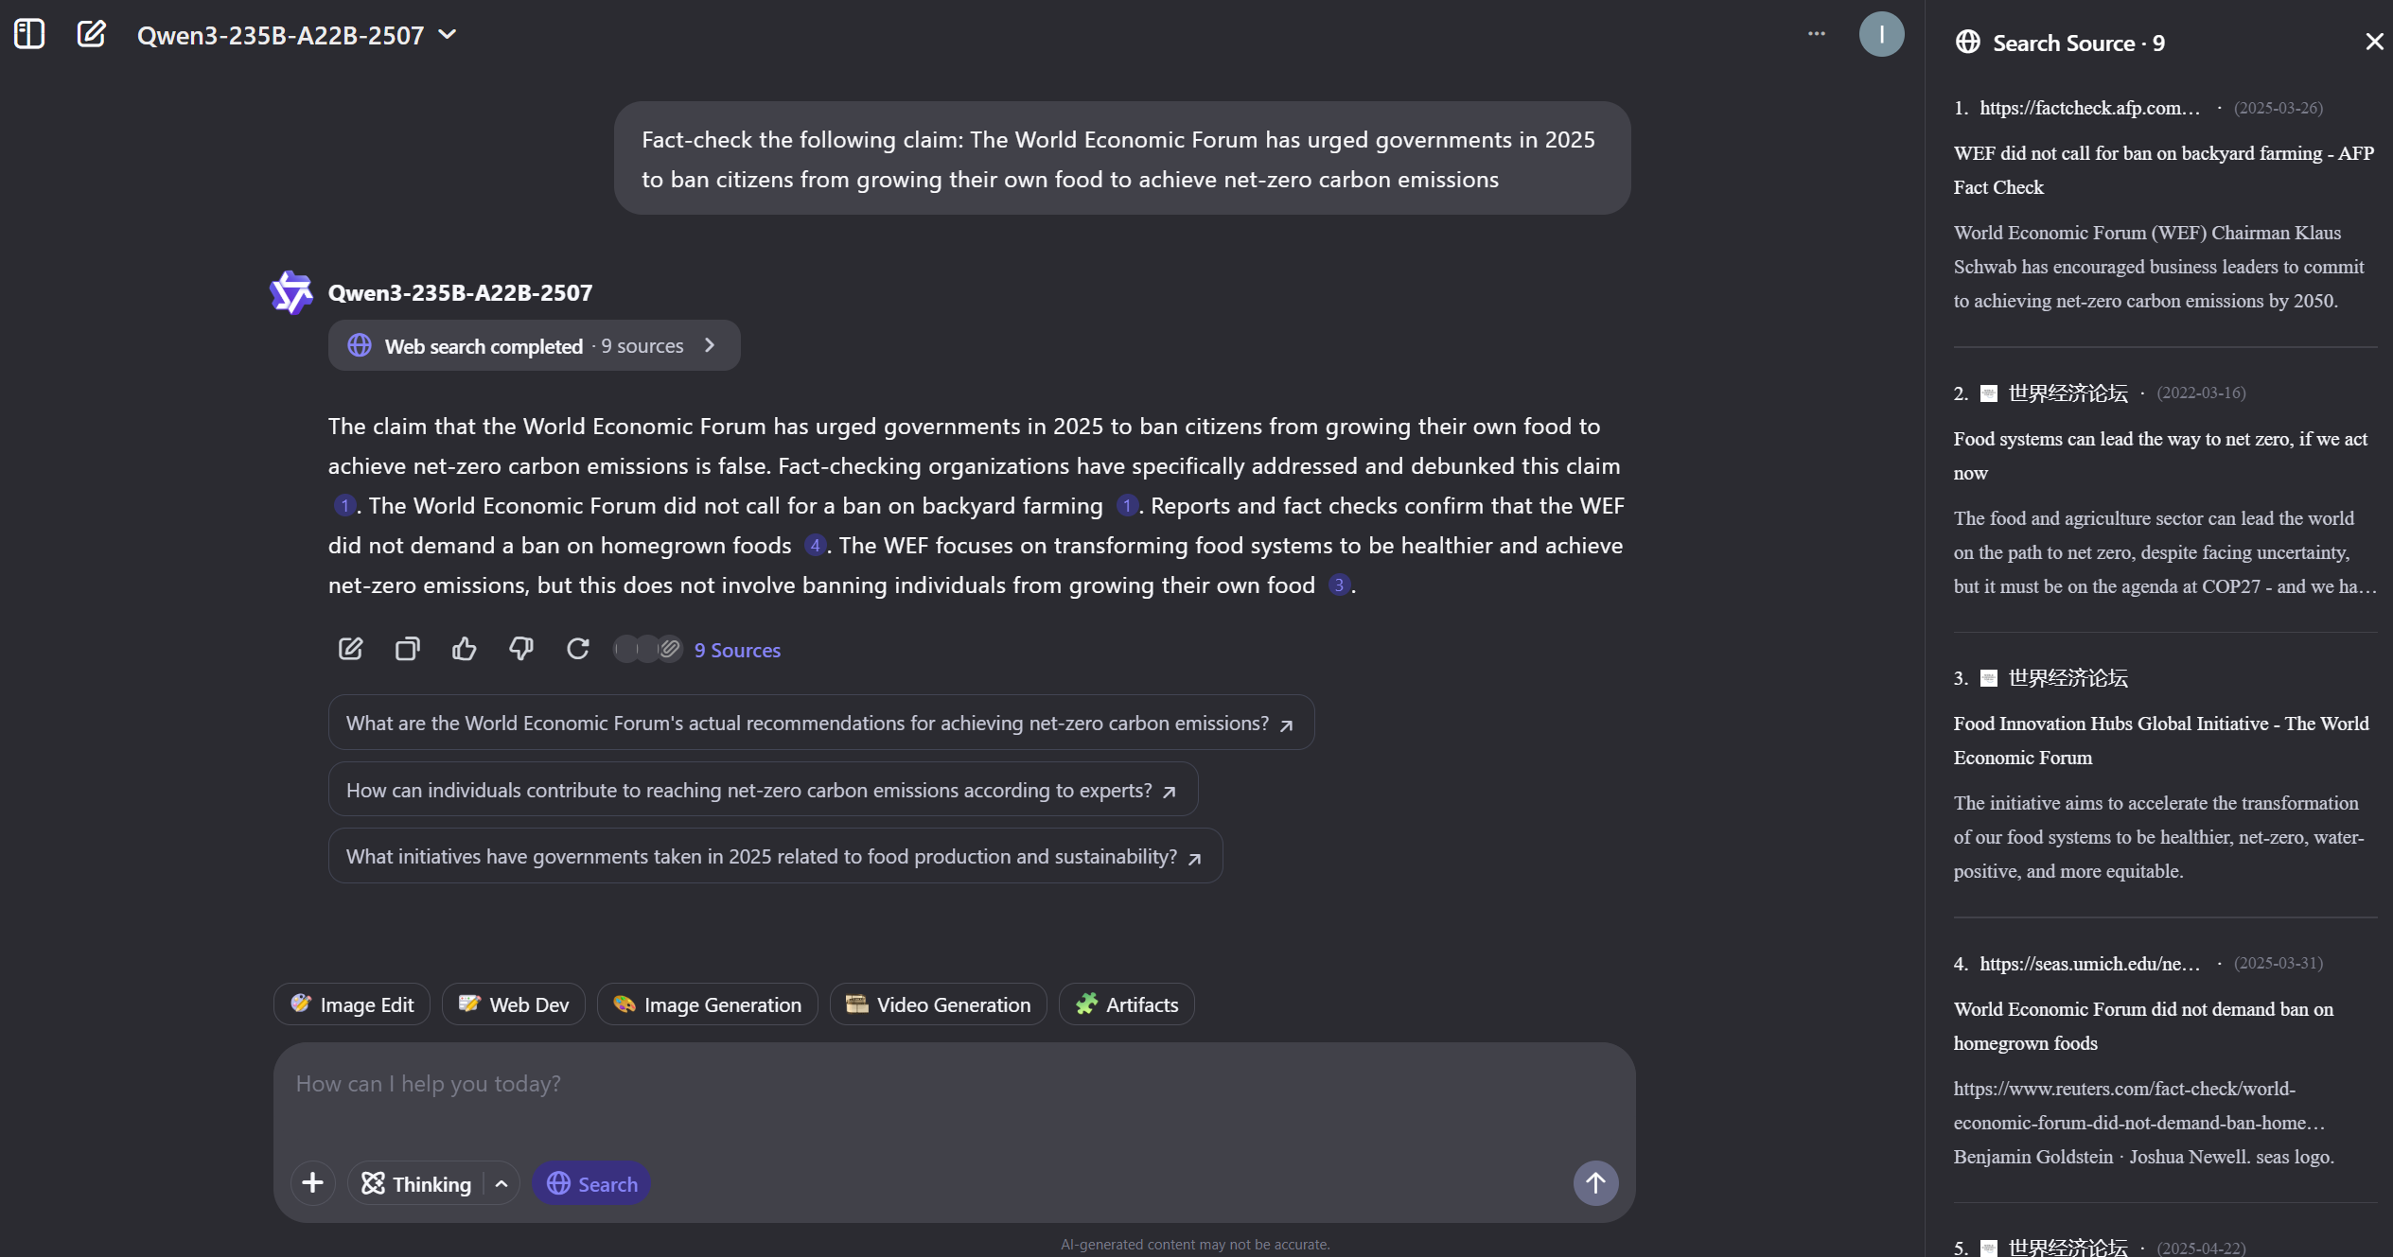Screen dimensions: 2393x1257
Task: Select the Artifacts mode chip
Action: pyautogui.click(x=1126, y=1004)
